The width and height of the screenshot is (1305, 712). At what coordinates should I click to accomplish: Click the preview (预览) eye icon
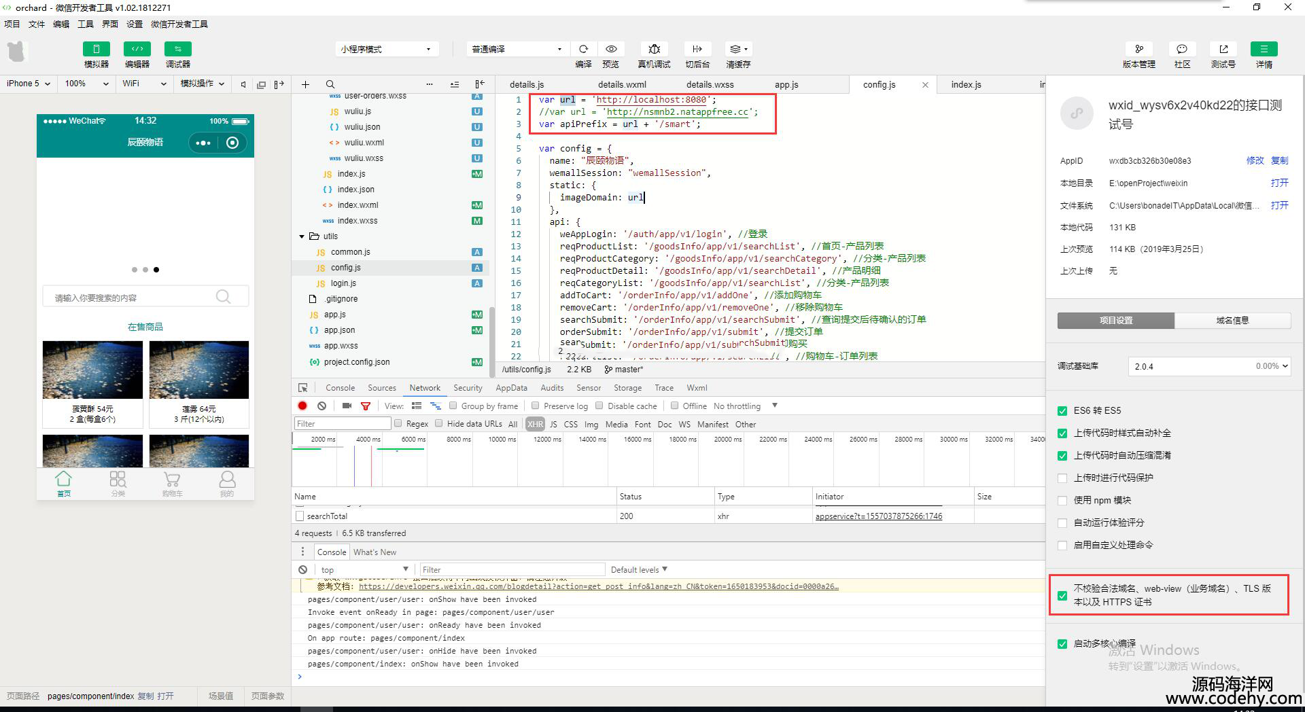coord(611,49)
